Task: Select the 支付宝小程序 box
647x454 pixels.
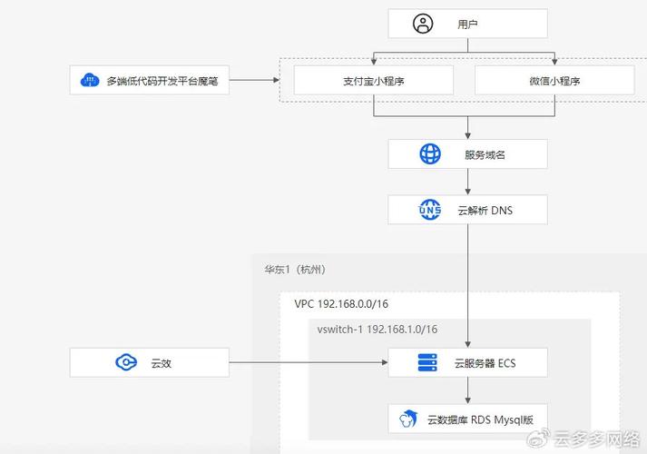Action: pos(374,81)
